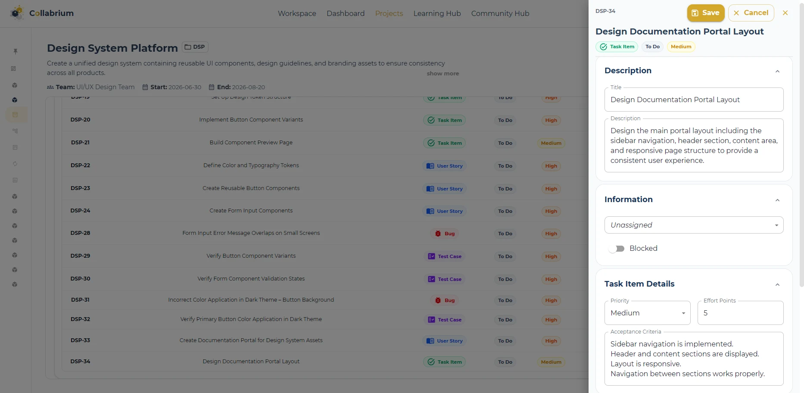Expand project description with show more
The height and width of the screenshot is (393, 804).
[x=443, y=74]
